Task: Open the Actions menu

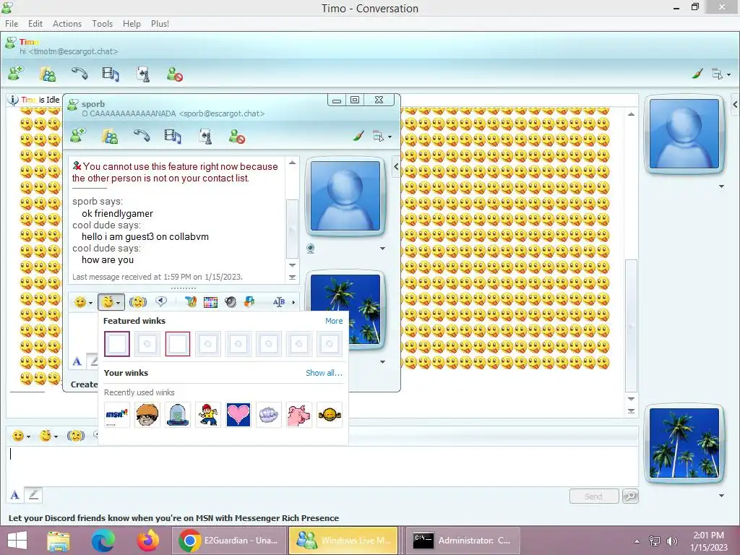Action: (x=67, y=24)
